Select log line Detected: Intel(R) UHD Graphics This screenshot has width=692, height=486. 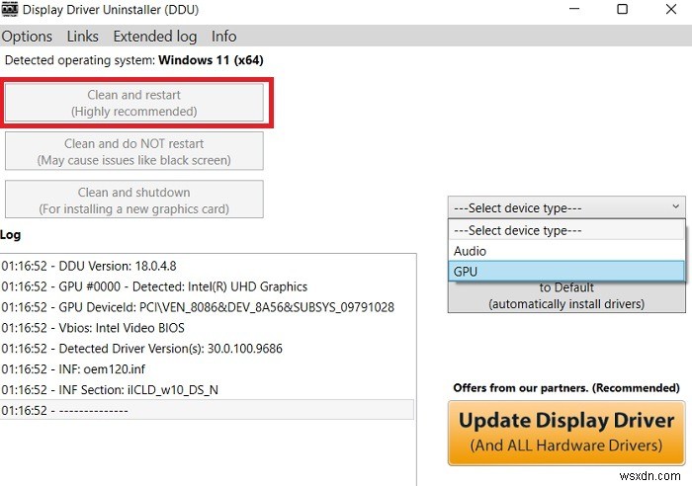[207, 286]
